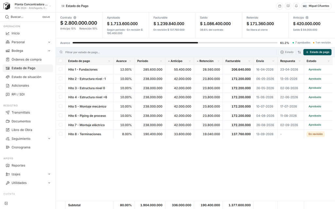Open notifications bell
The height and width of the screenshot is (209, 335).
pyautogui.click(x=296, y=6)
